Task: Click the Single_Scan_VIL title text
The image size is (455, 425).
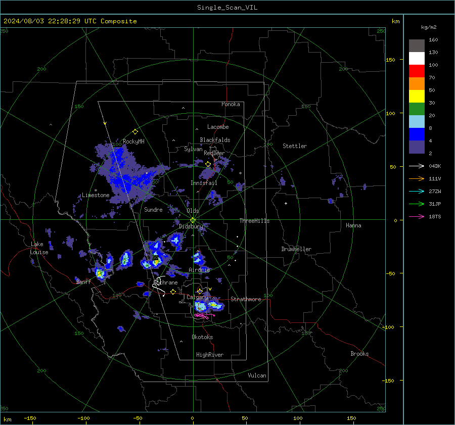Action: point(227,8)
